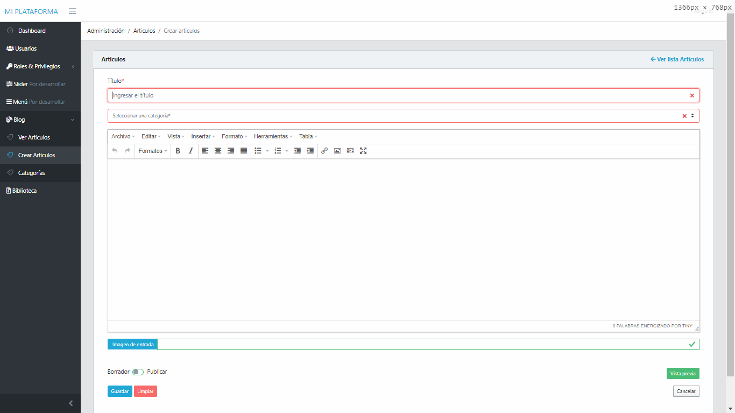
Task: Click the Imagen de entrada button
Action: pos(132,344)
